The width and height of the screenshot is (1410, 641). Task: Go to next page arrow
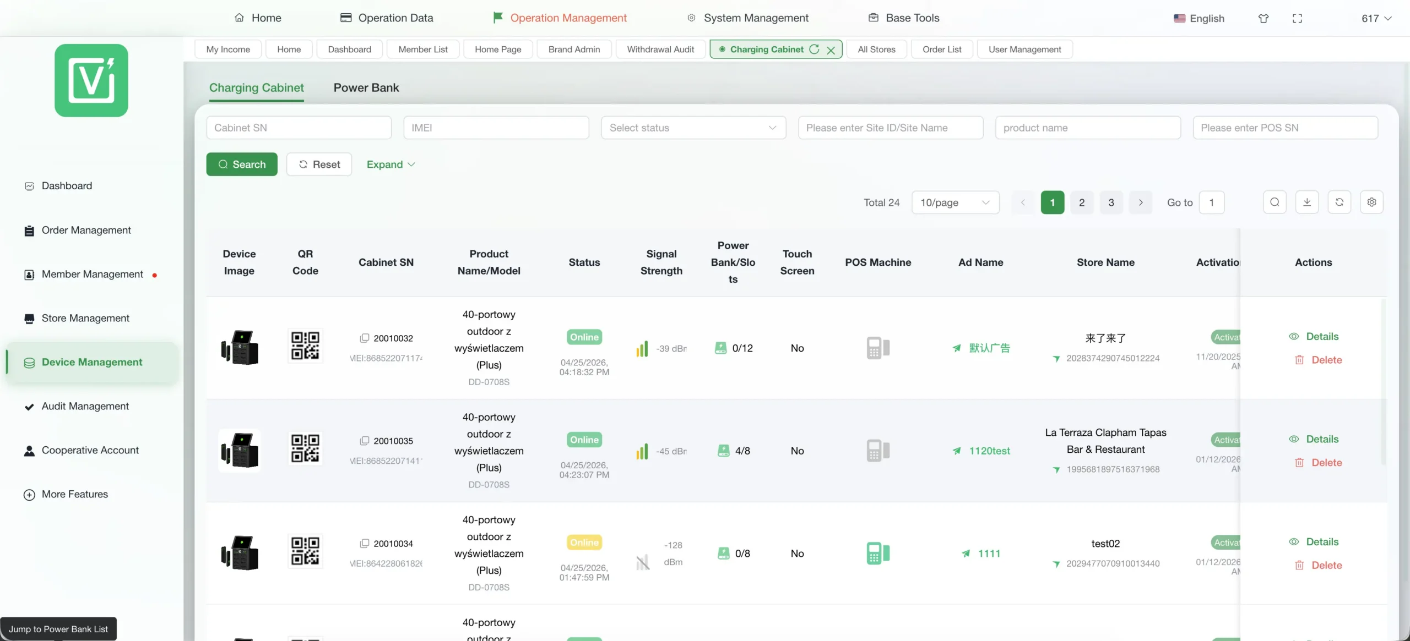[x=1141, y=202]
